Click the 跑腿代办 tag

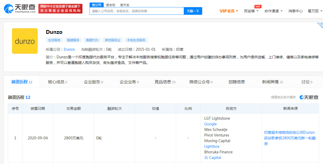point(92,40)
